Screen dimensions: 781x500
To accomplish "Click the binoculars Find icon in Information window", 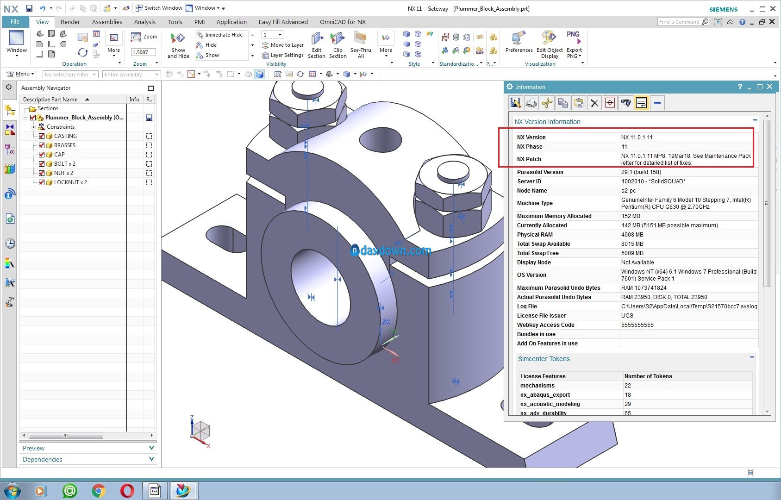I will tap(626, 103).
